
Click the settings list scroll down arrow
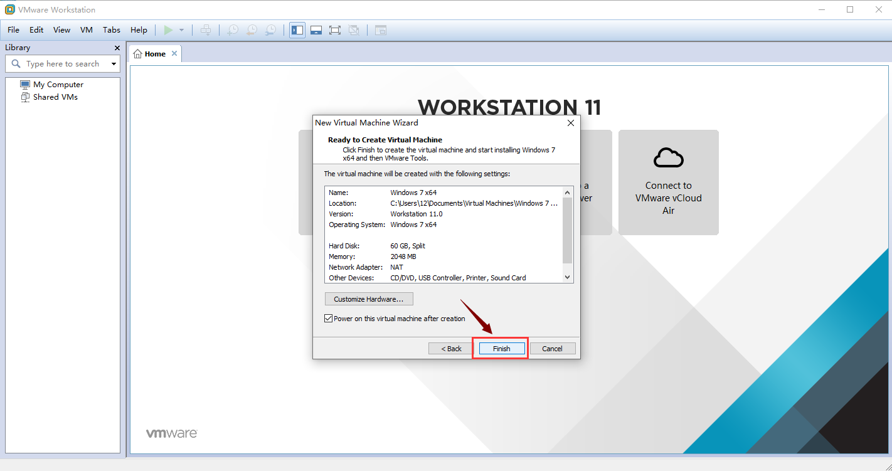tap(568, 277)
